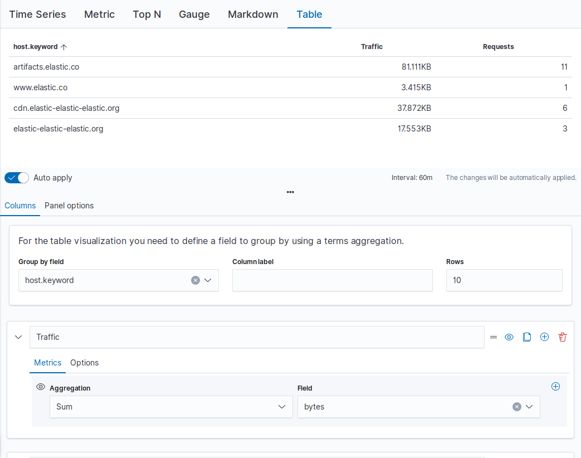
Task: Click the ellipsis panel resize handle
Action: tap(290, 192)
